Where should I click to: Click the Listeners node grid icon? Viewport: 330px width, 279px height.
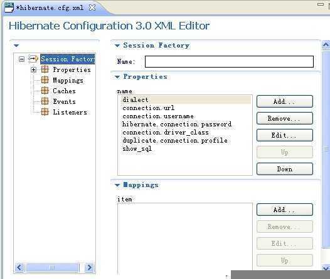coord(45,112)
